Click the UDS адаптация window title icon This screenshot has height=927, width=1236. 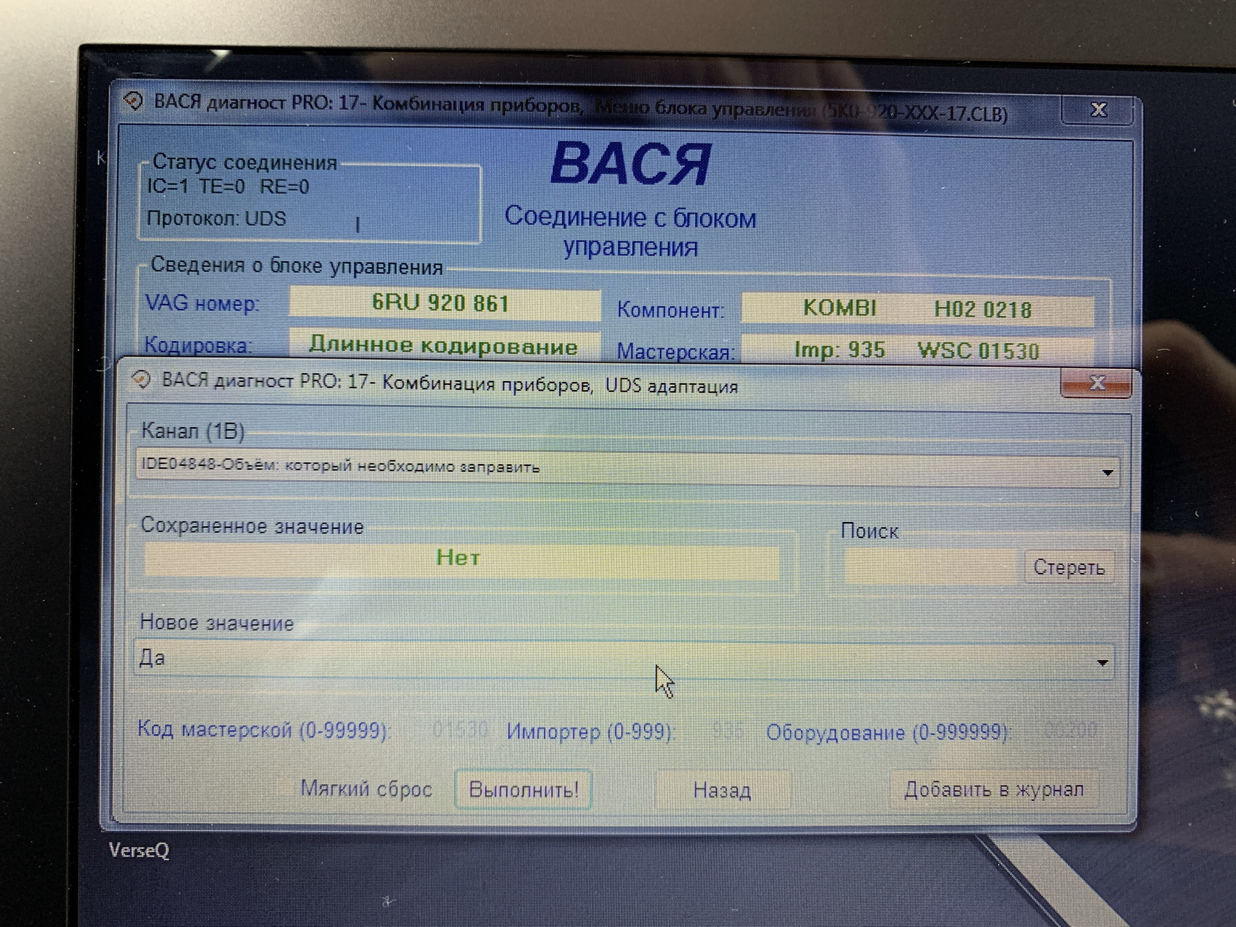click(x=141, y=380)
